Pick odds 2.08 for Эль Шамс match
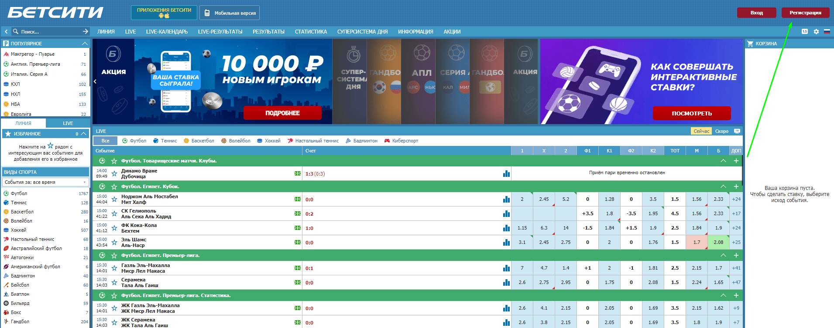834x328 pixels. click(x=718, y=242)
